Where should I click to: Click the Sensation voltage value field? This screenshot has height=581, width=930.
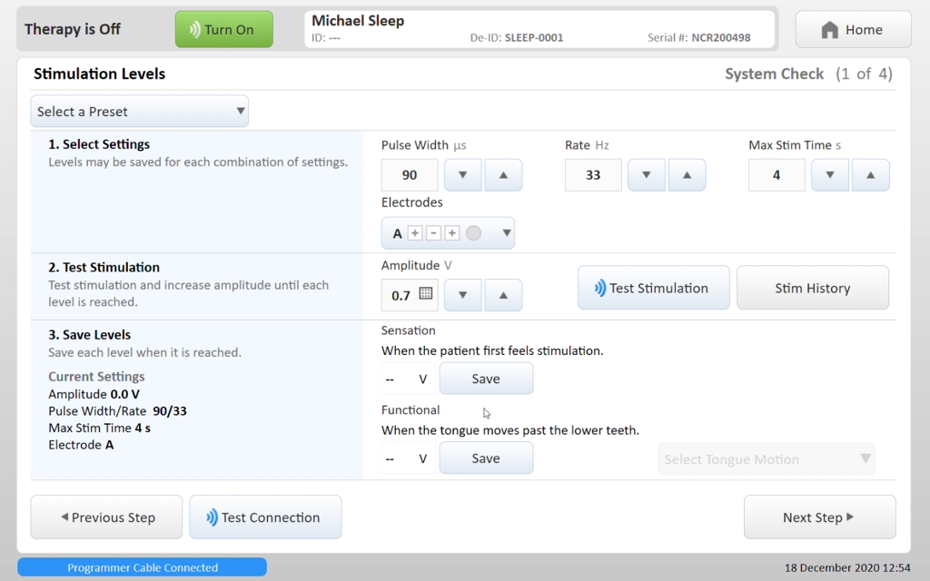(408, 379)
